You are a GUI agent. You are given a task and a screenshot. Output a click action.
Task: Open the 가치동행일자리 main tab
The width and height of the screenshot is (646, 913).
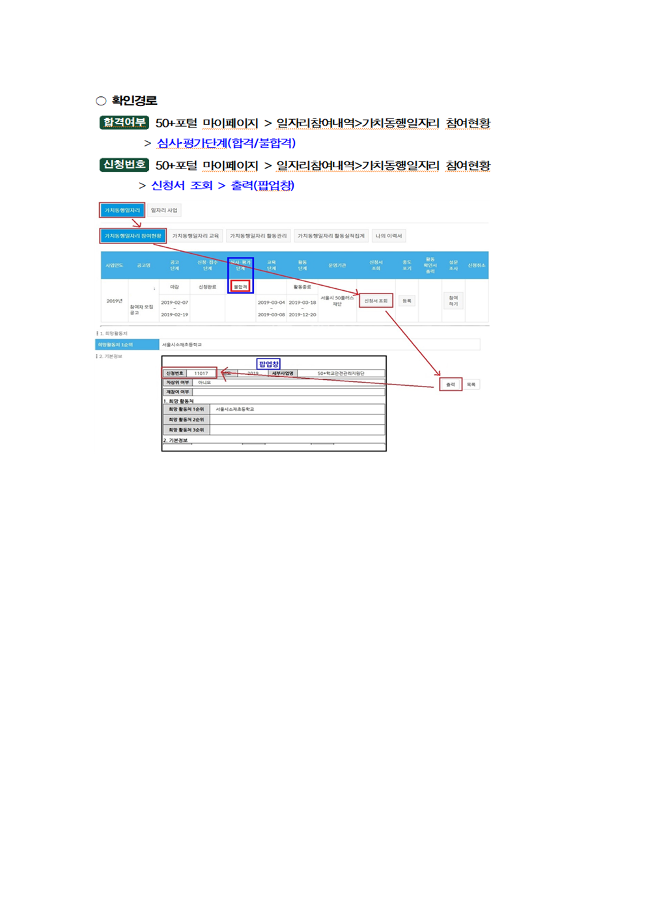[x=122, y=210]
